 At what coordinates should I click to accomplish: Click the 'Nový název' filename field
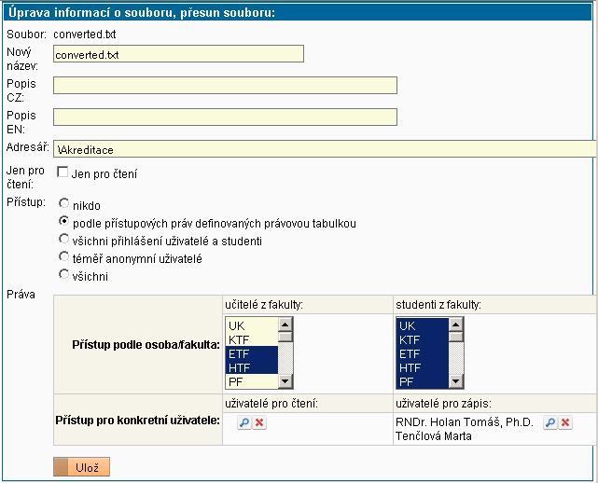click(x=178, y=54)
